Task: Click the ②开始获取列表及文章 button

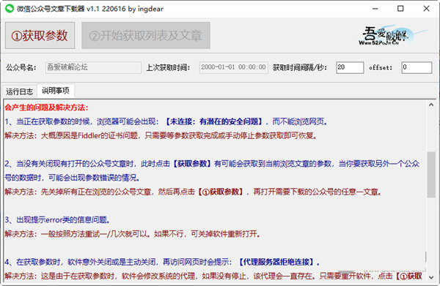Action: point(146,36)
